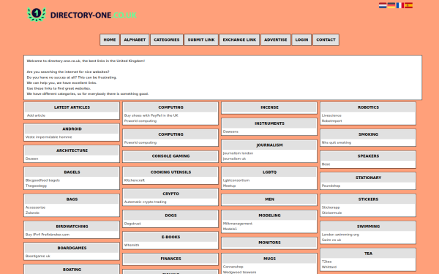Open the Zalando link

tap(32, 213)
